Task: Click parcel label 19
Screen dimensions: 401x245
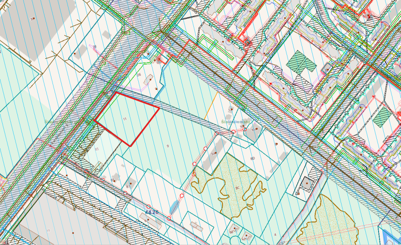Action: [x=48, y=230]
